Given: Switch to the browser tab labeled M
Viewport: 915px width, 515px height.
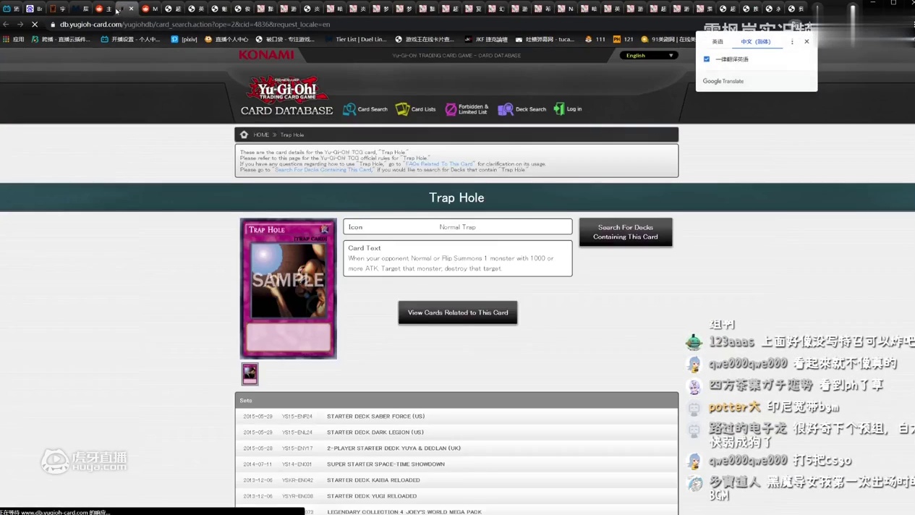Looking at the screenshot, I should tap(149, 9).
